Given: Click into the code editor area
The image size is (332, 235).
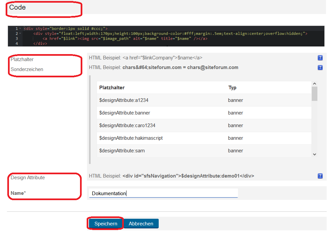Looking at the screenshot, I should (x=166, y=36).
